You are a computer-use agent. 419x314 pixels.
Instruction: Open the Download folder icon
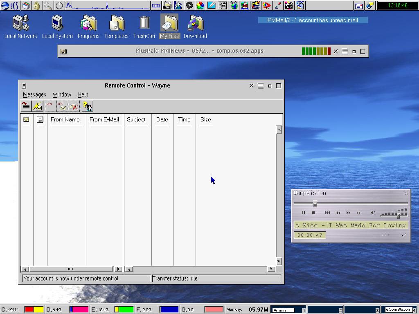pyautogui.click(x=195, y=27)
